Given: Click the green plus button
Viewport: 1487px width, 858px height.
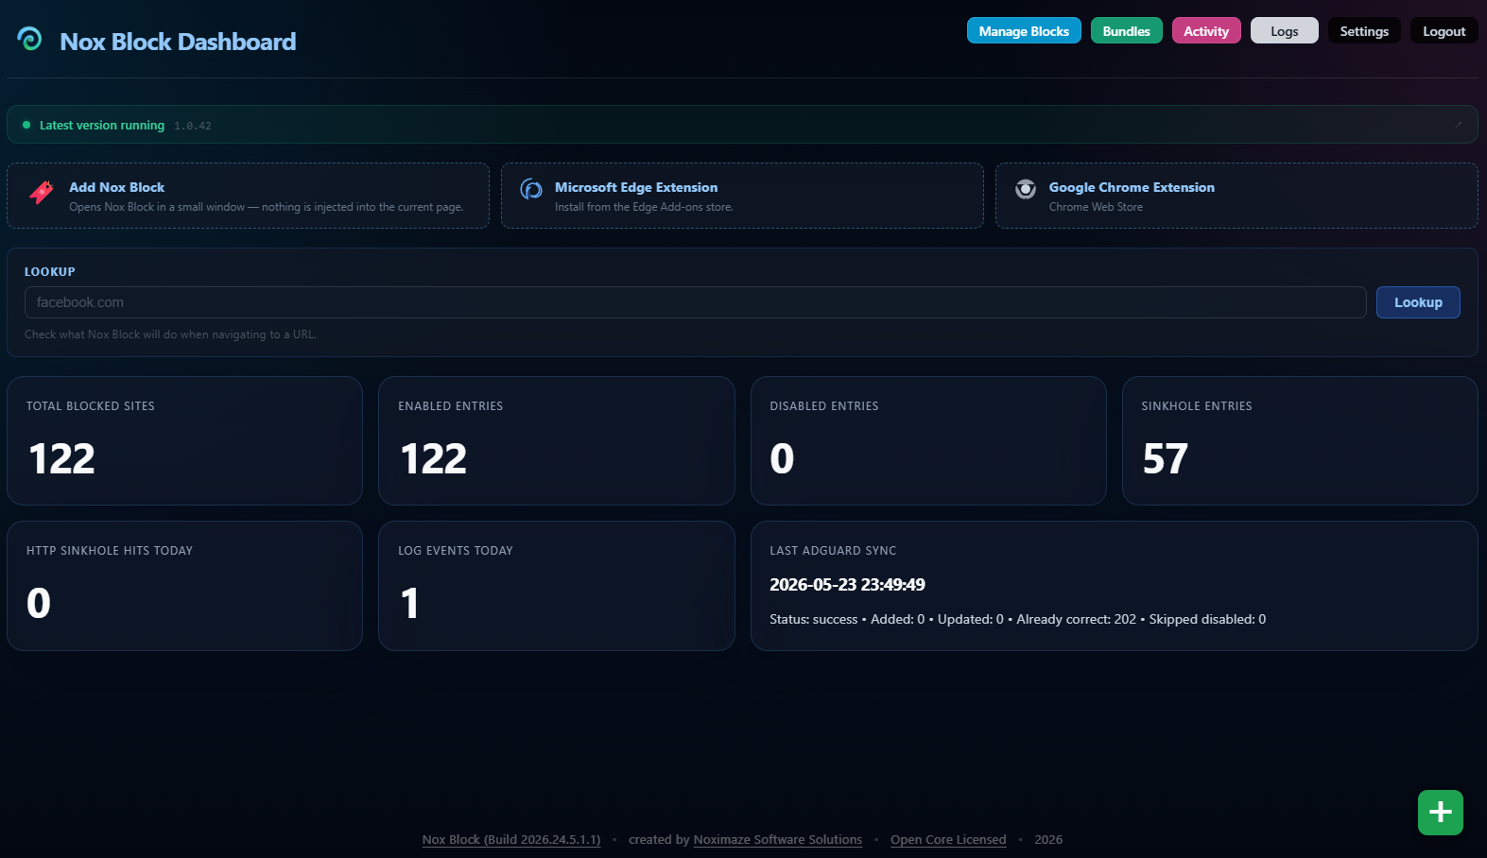Looking at the screenshot, I should [1440, 813].
